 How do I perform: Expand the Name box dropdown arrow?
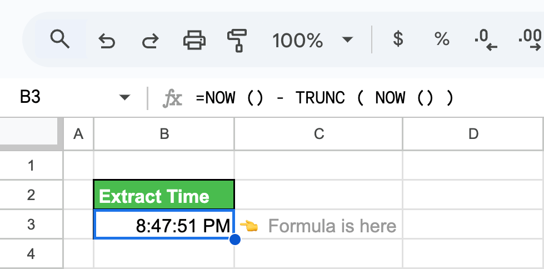pyautogui.click(x=124, y=97)
